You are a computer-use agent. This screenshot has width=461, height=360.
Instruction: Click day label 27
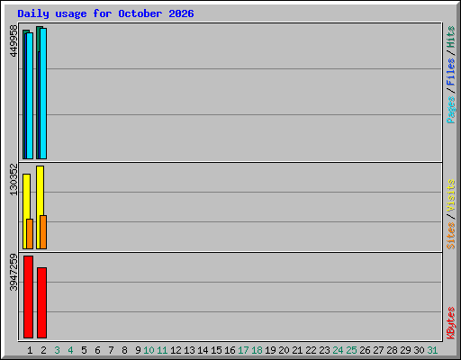[x=378, y=350]
